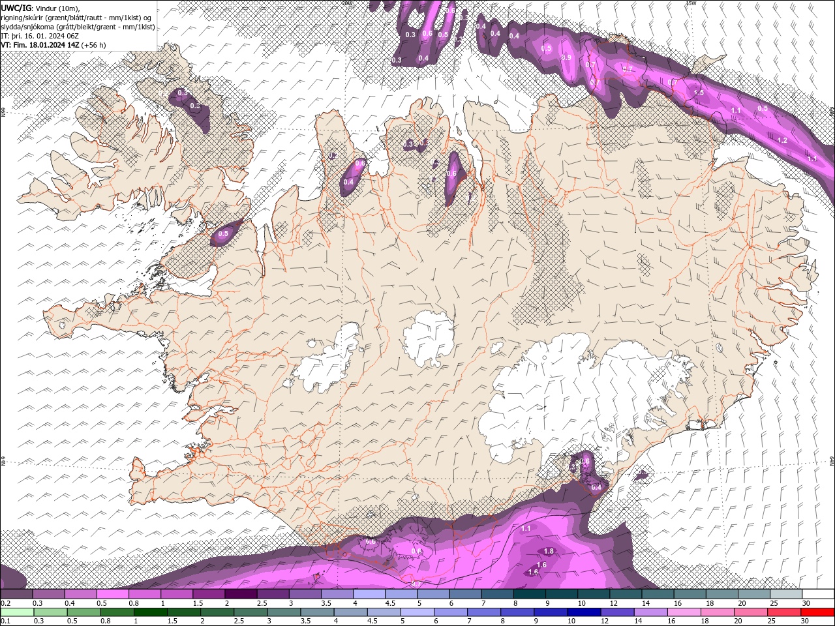Pick the pale green rain swatch labeled 0.1
Image resolution: width=835 pixels, height=626 pixels.
click(17, 612)
